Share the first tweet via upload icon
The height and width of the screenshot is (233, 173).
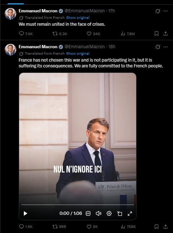165,34
